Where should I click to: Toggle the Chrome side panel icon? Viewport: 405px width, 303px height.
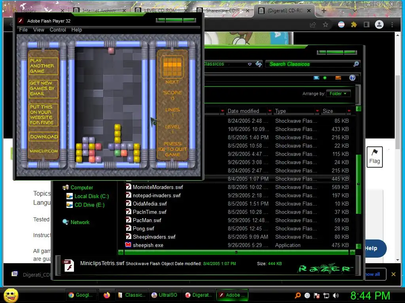tap(367, 24)
